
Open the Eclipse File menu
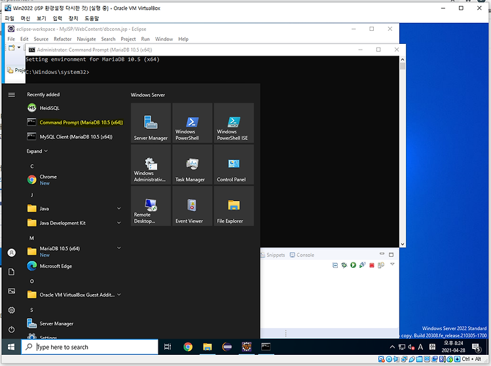tap(11, 39)
